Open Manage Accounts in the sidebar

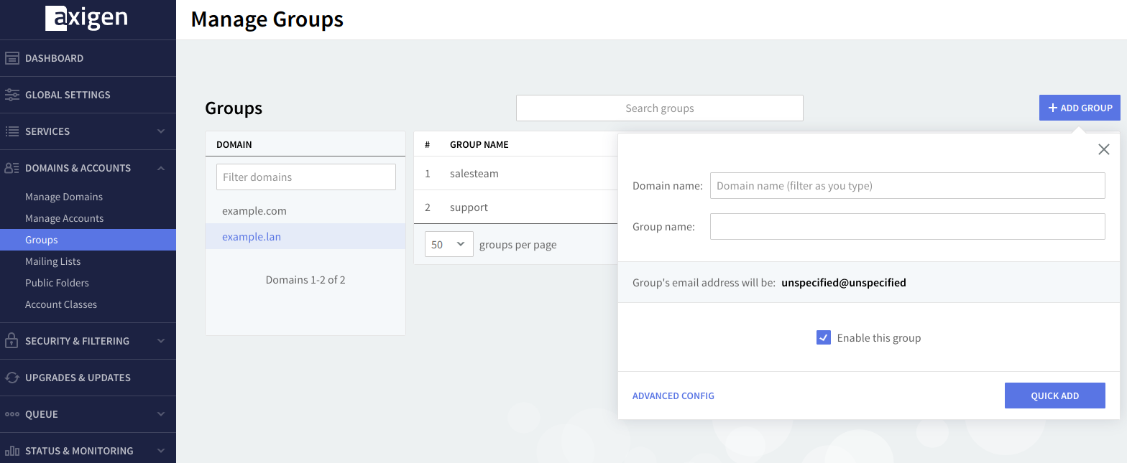point(64,218)
